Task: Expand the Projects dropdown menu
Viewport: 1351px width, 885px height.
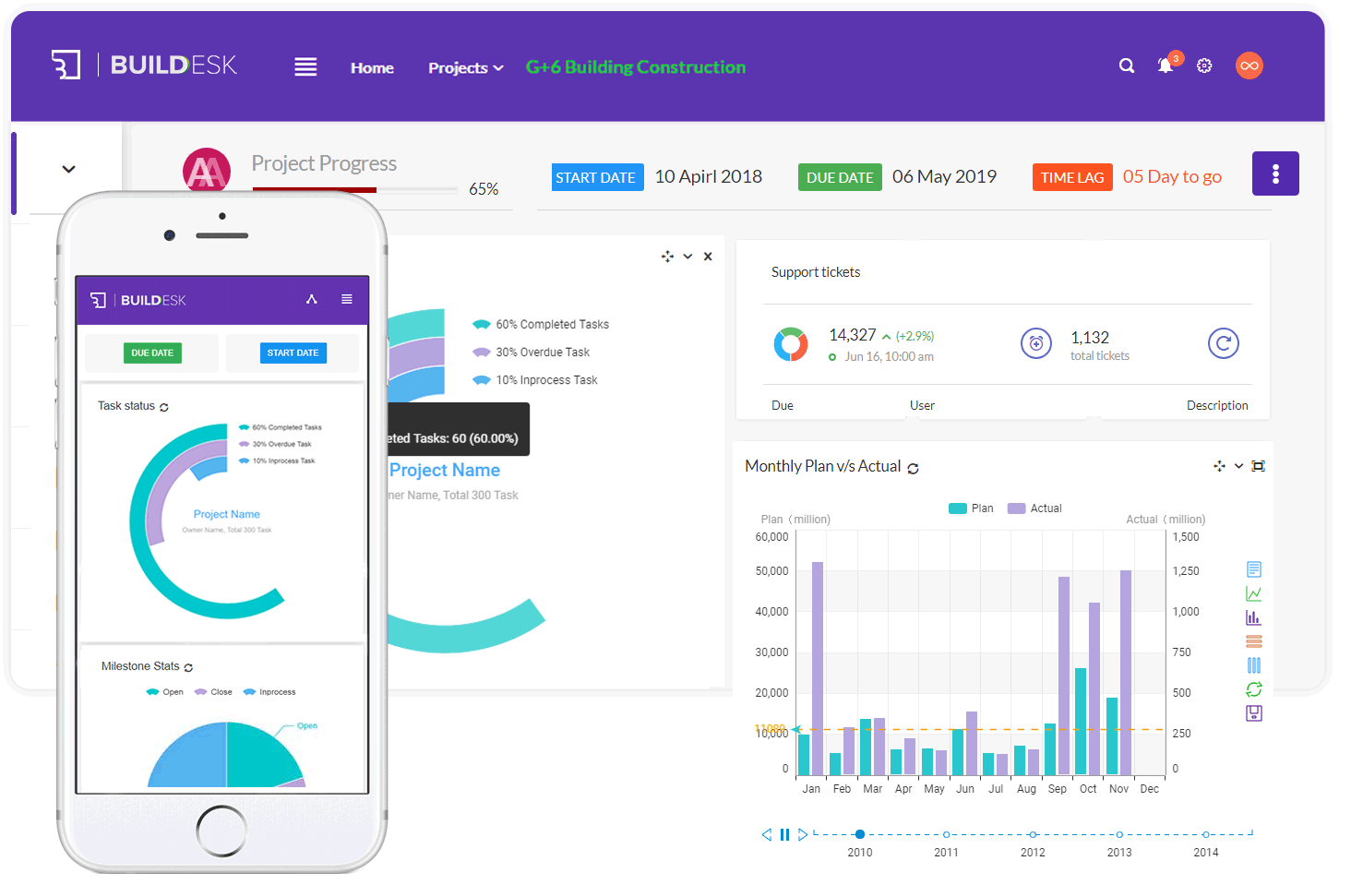Action: point(465,67)
